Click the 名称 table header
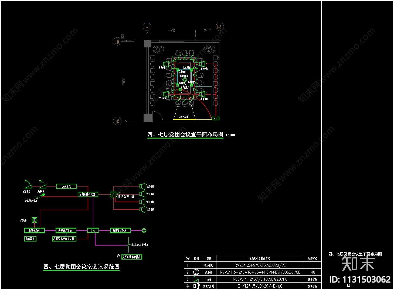The image size is (394, 290). tap(209, 258)
